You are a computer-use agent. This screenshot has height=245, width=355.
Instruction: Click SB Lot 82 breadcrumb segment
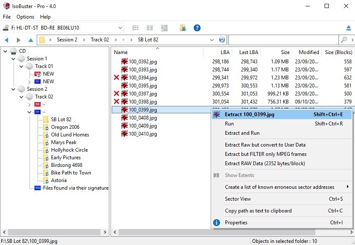click(148, 40)
